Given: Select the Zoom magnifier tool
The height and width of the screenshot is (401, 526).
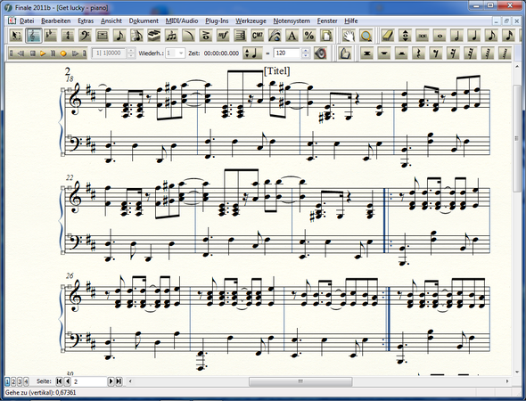Looking at the screenshot, I should (366, 36).
